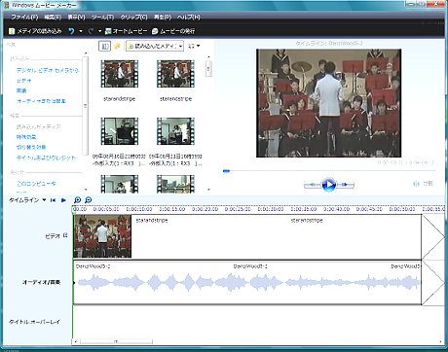The image size is (448, 352).
Task: Launch オートムービー AutoMovie
Action: click(x=127, y=31)
